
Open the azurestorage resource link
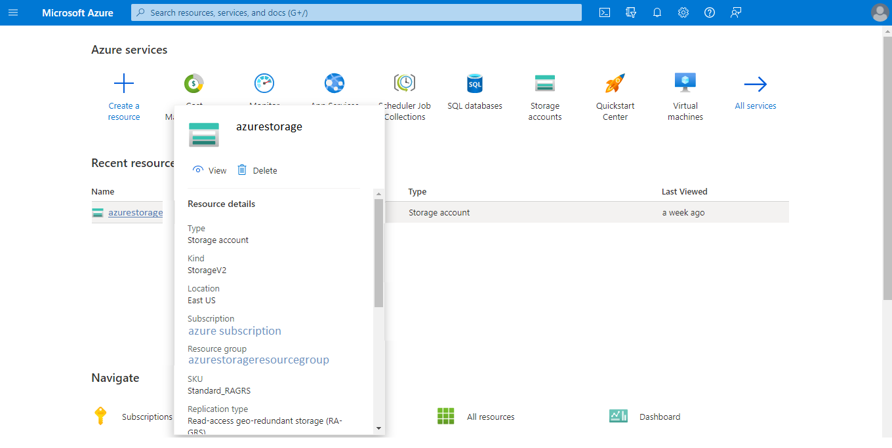tap(136, 212)
